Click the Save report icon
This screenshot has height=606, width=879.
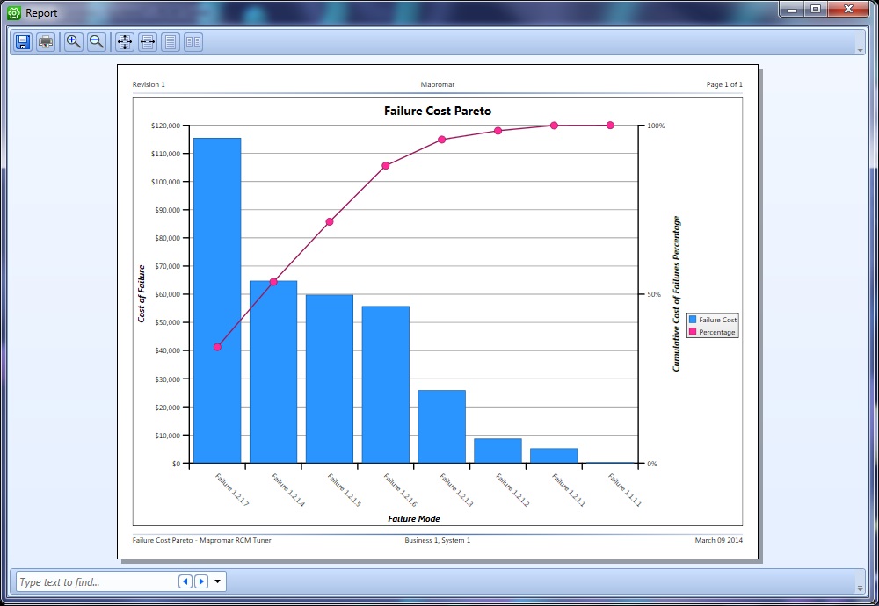tap(23, 42)
